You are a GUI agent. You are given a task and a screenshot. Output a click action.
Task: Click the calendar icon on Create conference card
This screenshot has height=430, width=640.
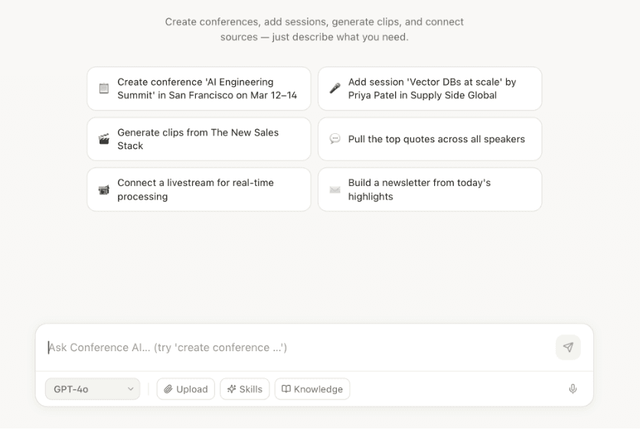pyautogui.click(x=104, y=89)
